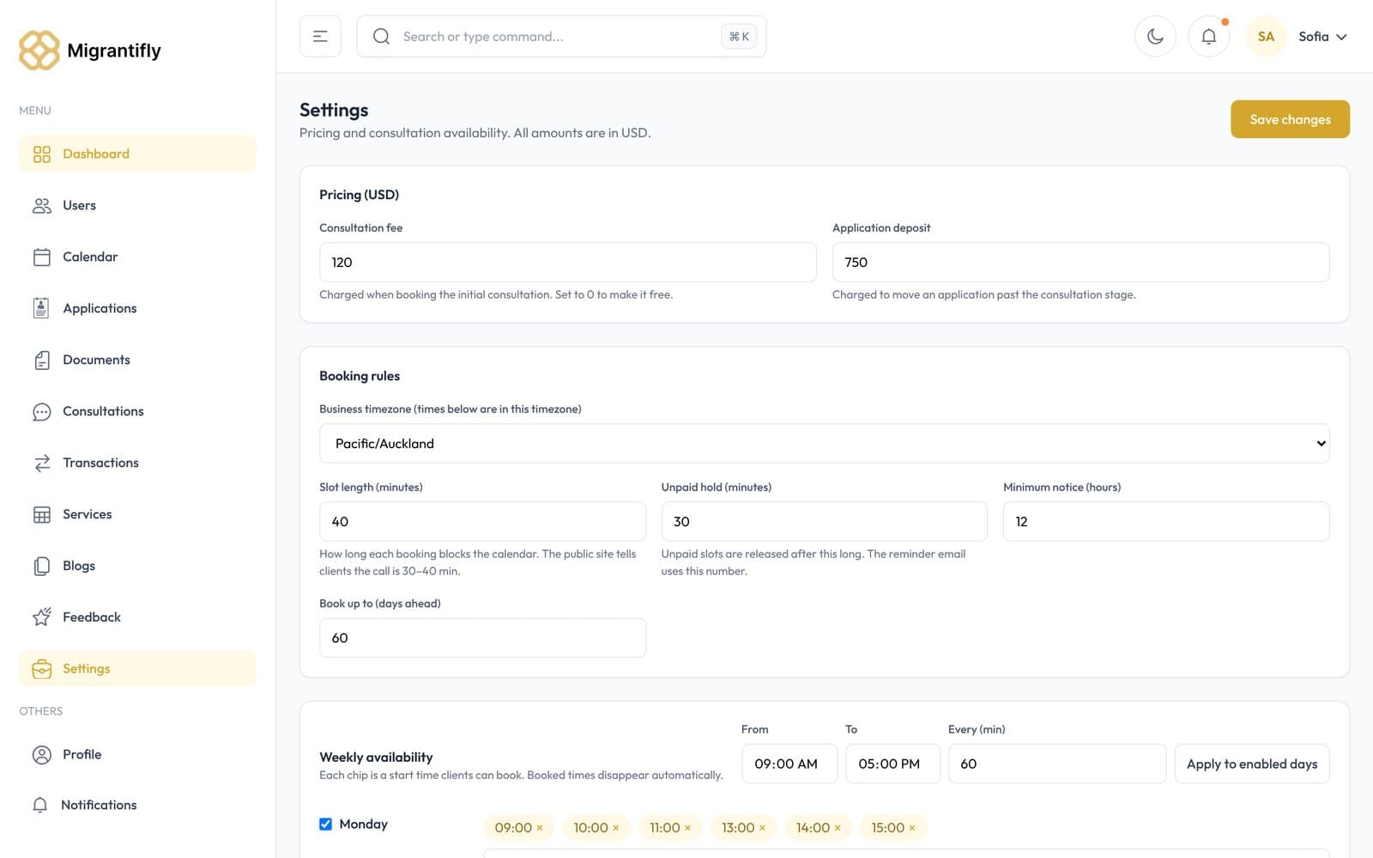Click the To time field
Viewport: 1373px width, 858px height.
coord(892,764)
